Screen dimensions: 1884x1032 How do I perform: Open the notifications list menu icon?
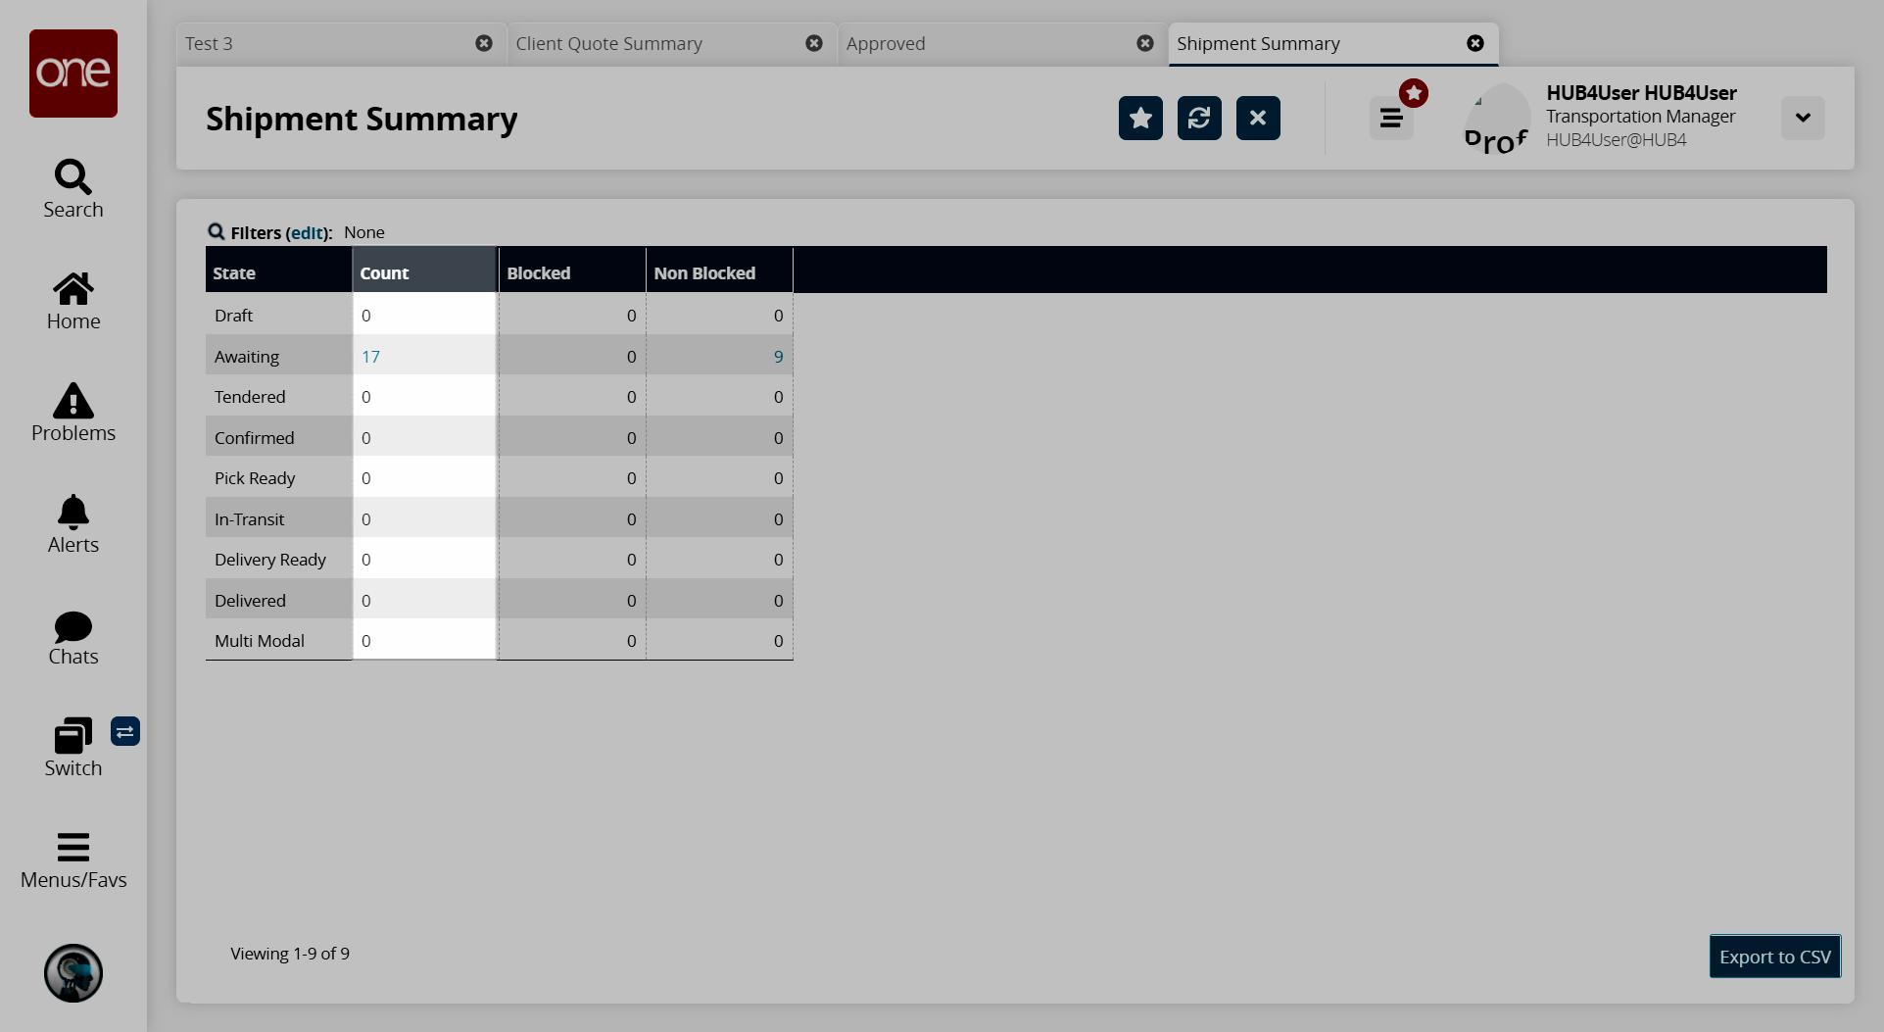coord(1391,119)
